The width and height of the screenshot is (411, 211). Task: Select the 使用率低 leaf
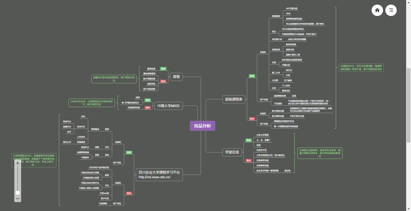point(151,84)
